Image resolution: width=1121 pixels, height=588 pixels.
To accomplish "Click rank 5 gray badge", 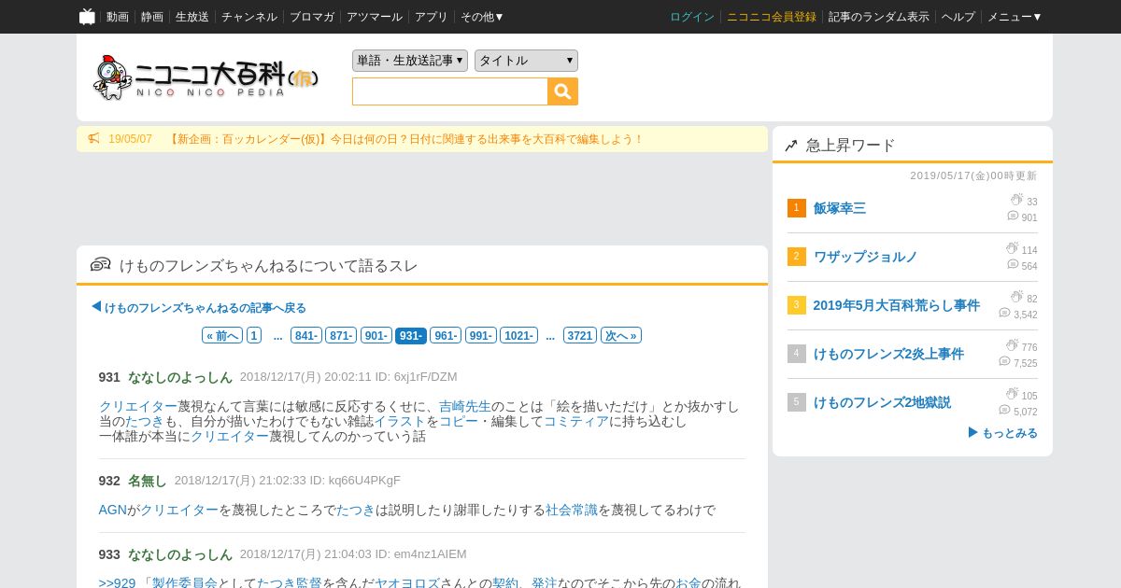I will tap(796, 402).
